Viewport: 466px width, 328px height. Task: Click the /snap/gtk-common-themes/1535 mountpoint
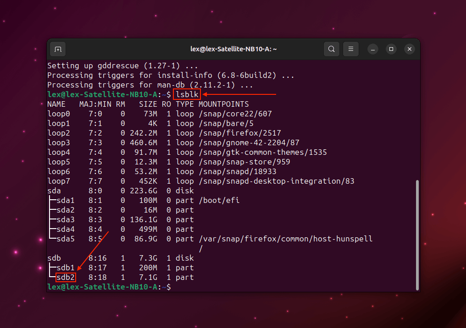point(262,152)
